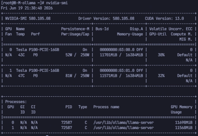The width and height of the screenshot is (198, 136).
Task: Click the Disp.A column header
Action: [137, 29]
